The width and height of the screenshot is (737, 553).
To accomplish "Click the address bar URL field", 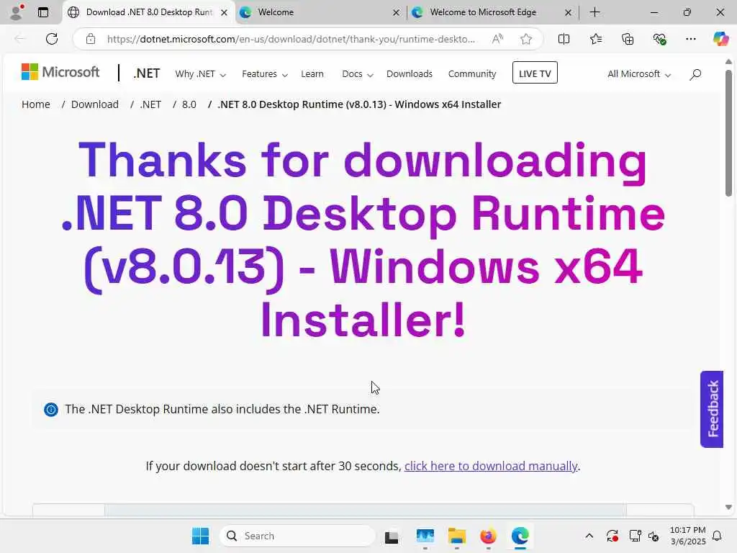I will (291, 39).
